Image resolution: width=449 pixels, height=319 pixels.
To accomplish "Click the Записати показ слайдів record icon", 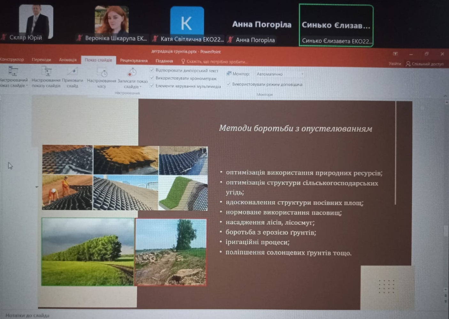I will (132, 72).
